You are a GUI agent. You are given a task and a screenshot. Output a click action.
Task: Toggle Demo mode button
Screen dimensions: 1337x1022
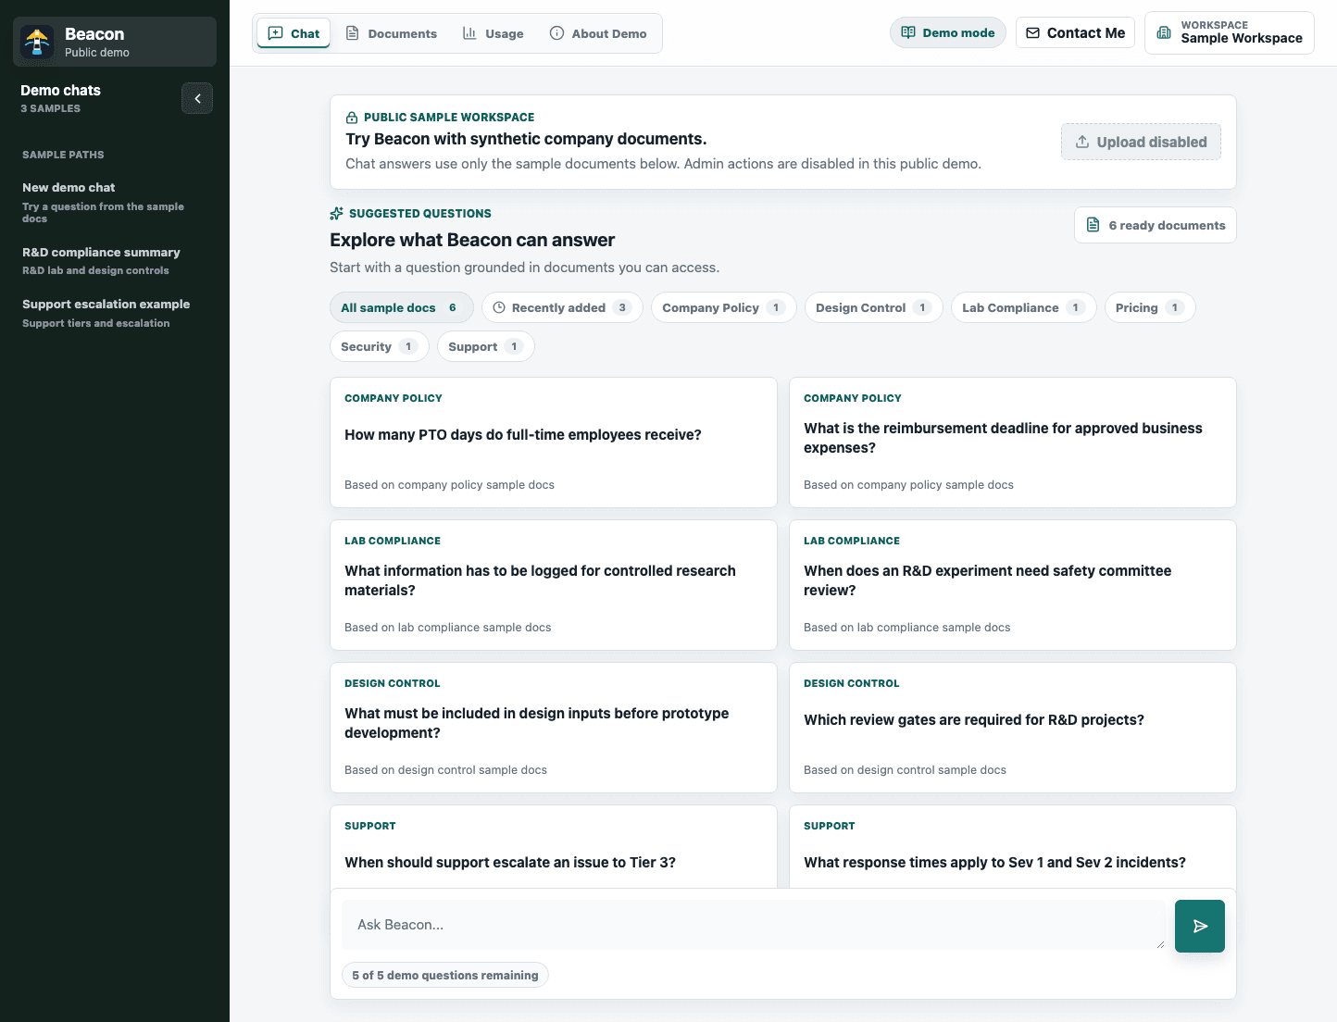[x=948, y=32]
